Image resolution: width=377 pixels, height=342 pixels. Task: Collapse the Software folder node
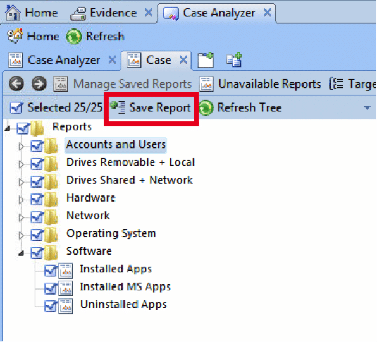21,253
